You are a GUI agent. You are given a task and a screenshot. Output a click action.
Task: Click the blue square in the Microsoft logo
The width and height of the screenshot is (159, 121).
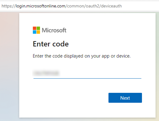pyautogui.click(x=35, y=32)
